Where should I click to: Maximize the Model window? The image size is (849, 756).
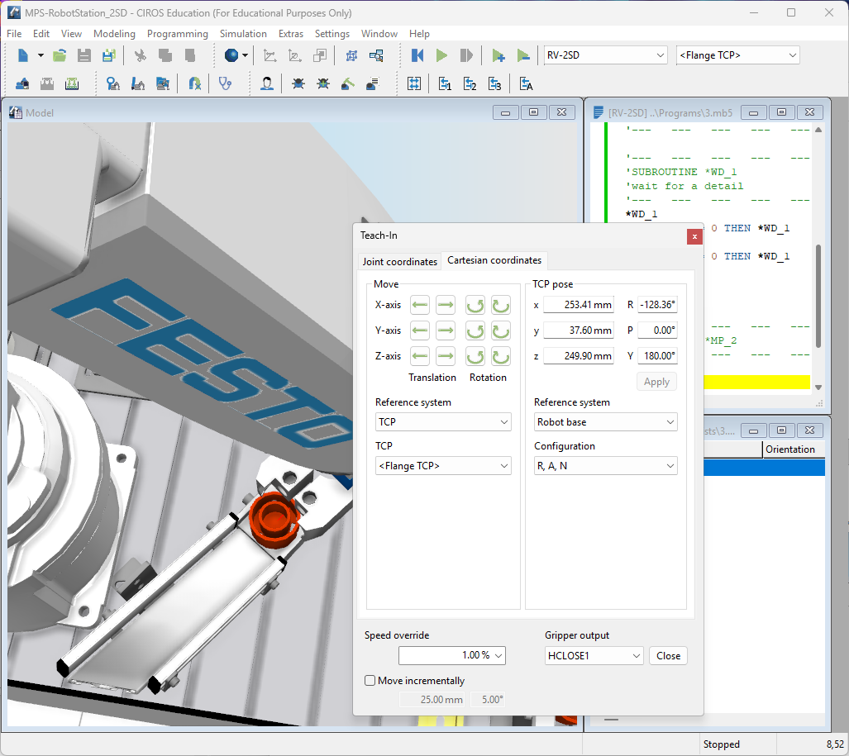coord(534,112)
